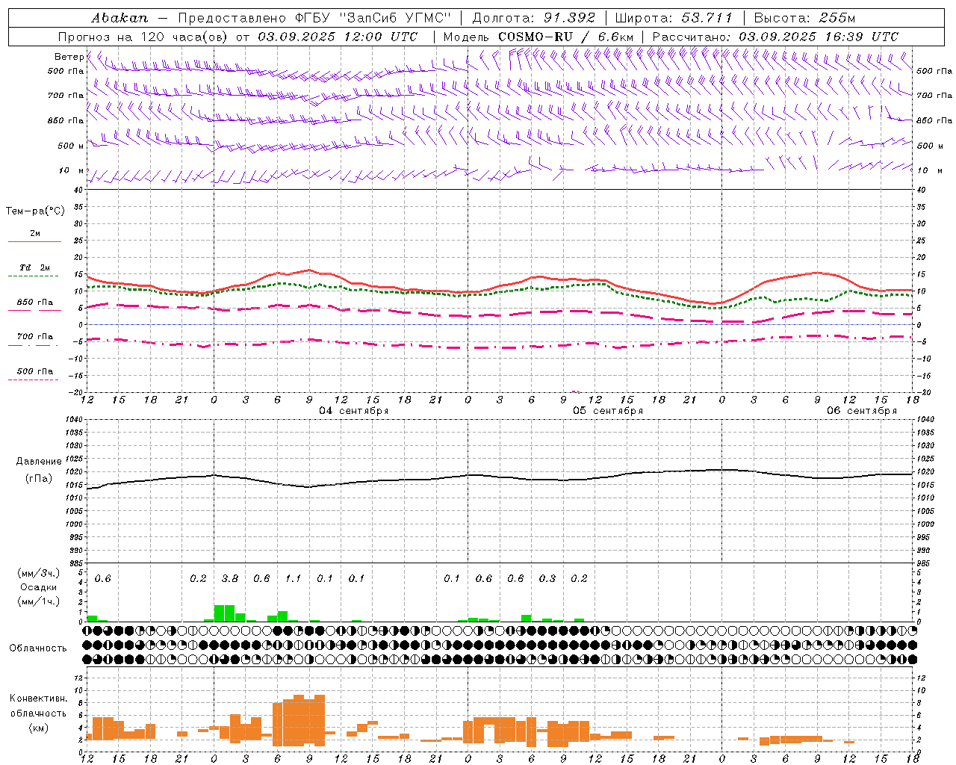Click the Облачность panel label
This screenshot has width=956, height=765.
tap(38, 648)
